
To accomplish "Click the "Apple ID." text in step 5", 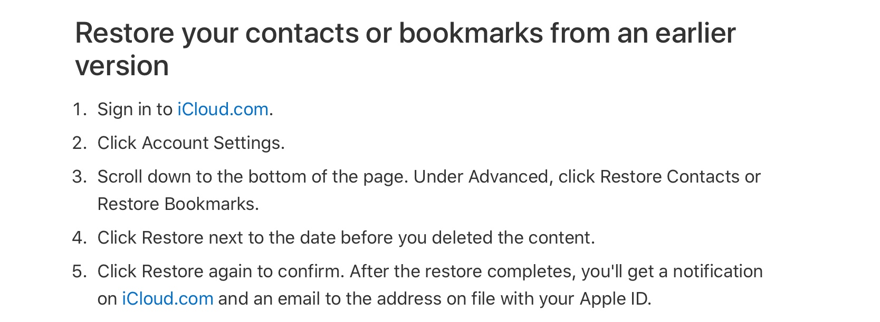I will point(615,299).
